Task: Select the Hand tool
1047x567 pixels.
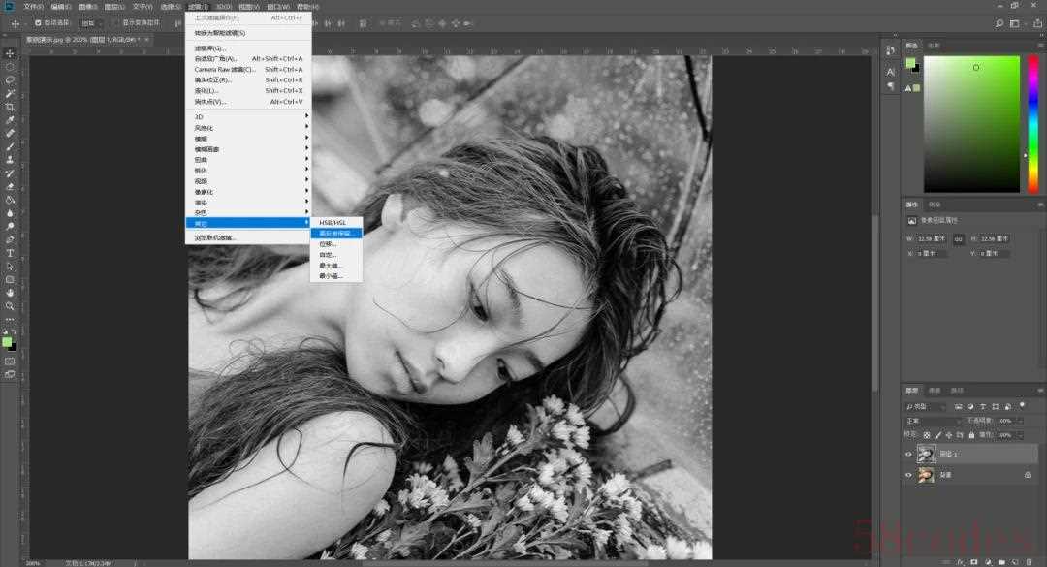Action: 10,293
